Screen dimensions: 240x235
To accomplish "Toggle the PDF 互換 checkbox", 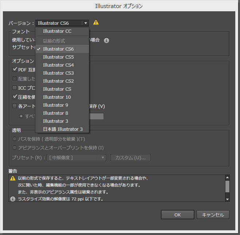I will [x=15, y=70].
